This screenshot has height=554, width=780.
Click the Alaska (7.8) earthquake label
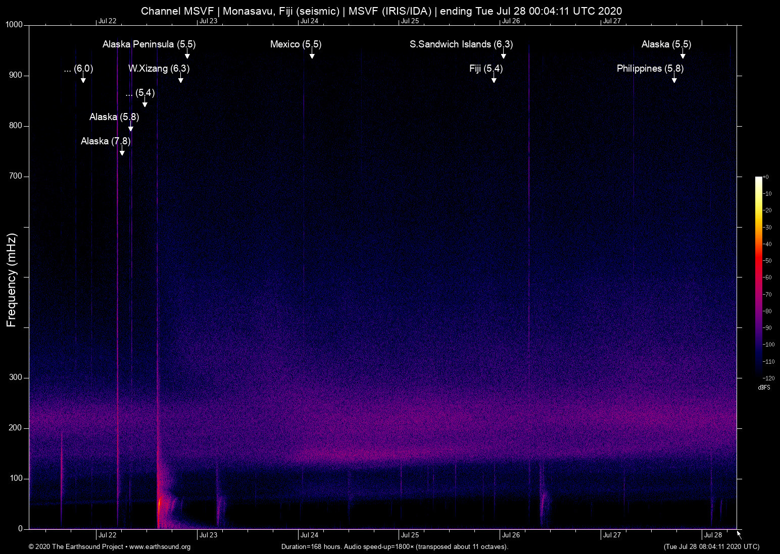click(106, 141)
